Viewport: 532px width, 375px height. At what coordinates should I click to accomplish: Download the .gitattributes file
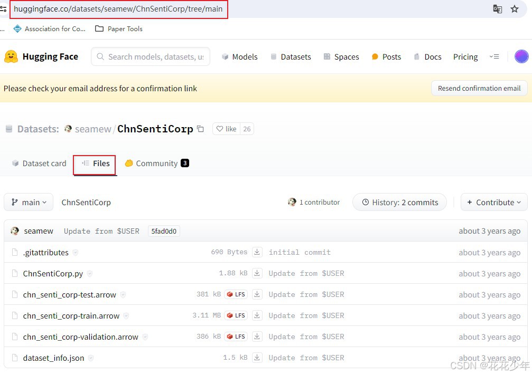(257, 252)
